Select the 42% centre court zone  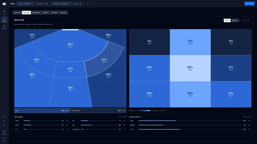pyautogui.click(x=70, y=45)
